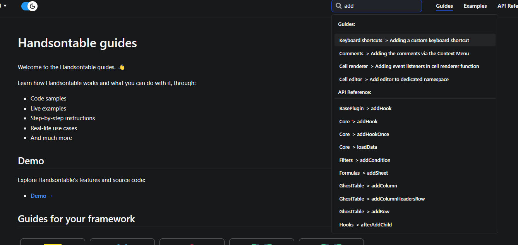Expand the version dropdown beside the logo
Image resolution: width=518 pixels, height=245 pixels.
(5, 5)
